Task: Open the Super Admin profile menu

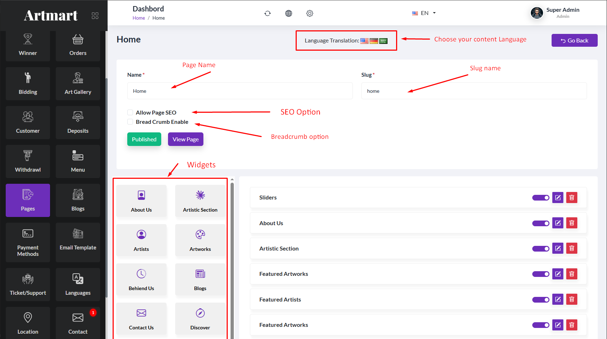Action: (x=556, y=13)
